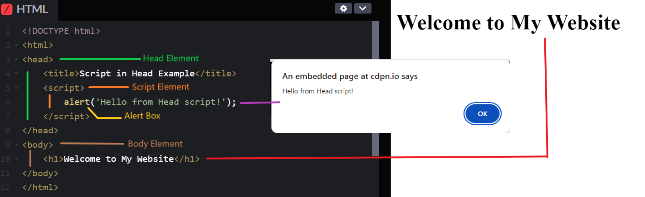This screenshot has width=645, height=197.
Task: Collapse the html tag fold arrow on line 2
Action: (x=17, y=45)
